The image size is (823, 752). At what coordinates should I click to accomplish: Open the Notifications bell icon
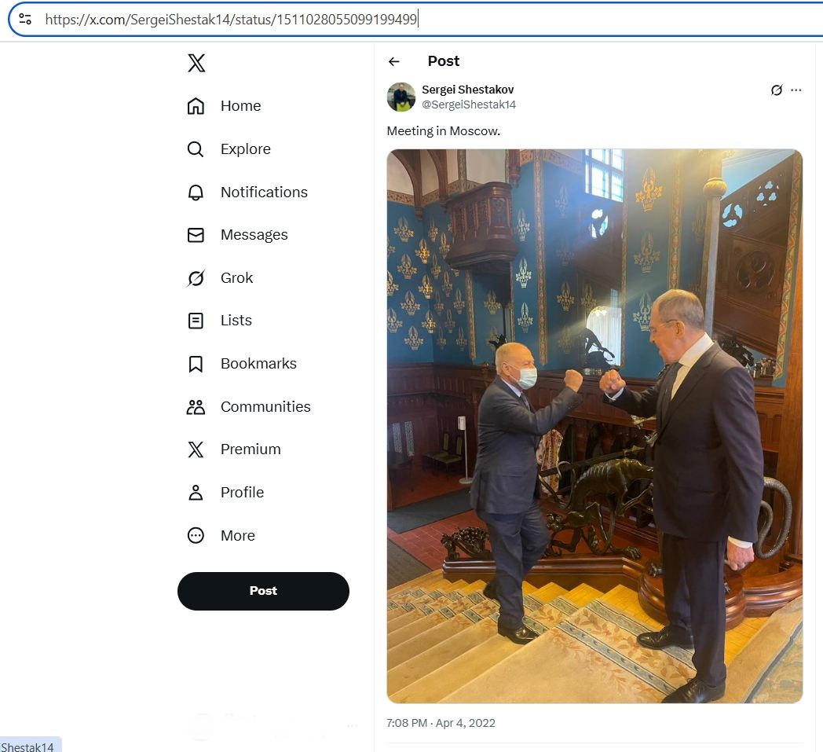[196, 193]
